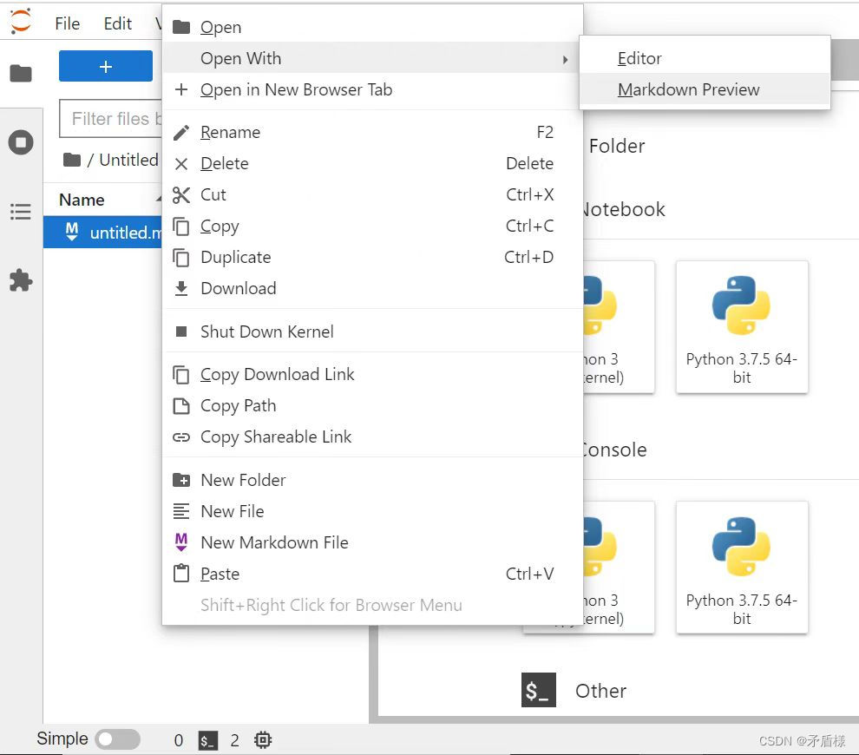Click the Jupyter logo icon
Viewport: 859px width, 755px height.
tap(21, 22)
